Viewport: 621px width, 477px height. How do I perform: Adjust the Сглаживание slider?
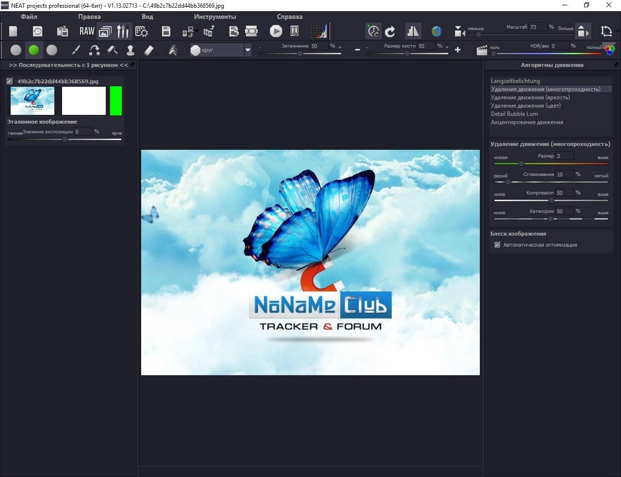(x=551, y=182)
